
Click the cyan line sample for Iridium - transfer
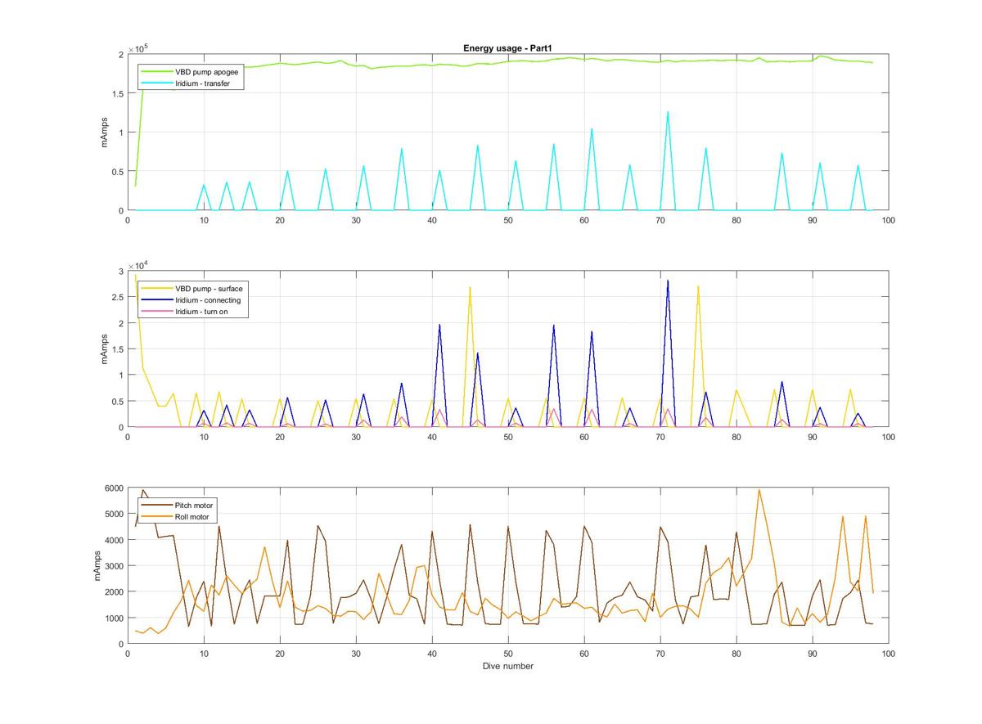point(156,83)
